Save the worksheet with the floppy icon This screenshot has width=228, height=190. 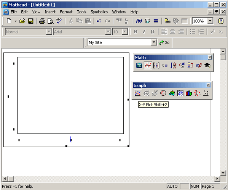(x=31, y=21)
